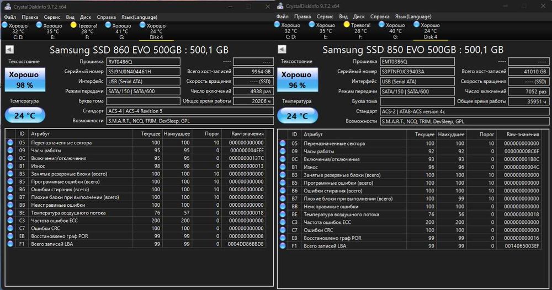The image size is (552, 290).
Task: Select Тревога! F: disk in right window
Action: [x=357, y=30]
